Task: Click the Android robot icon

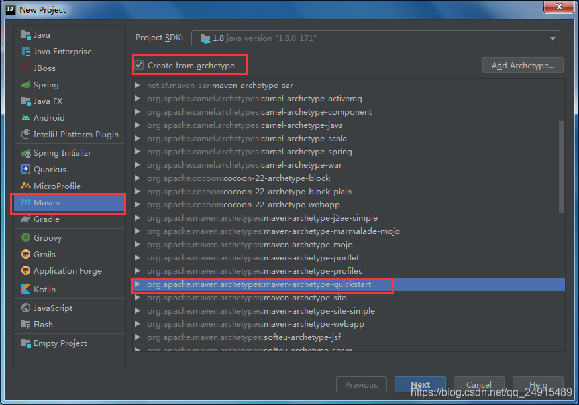Action: [26, 118]
